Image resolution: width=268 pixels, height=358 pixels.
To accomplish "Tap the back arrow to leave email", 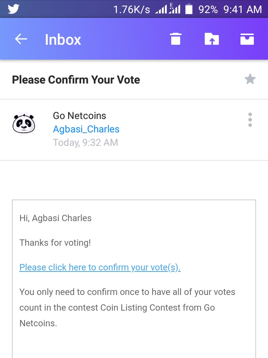I will pyautogui.click(x=21, y=39).
